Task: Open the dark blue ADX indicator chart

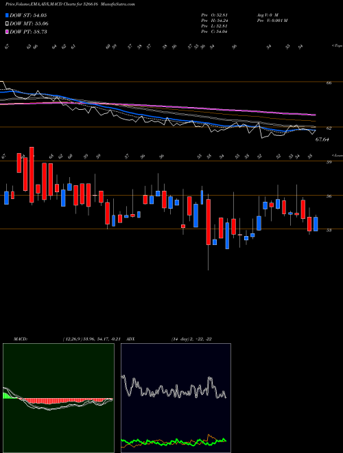Action: click(176, 398)
